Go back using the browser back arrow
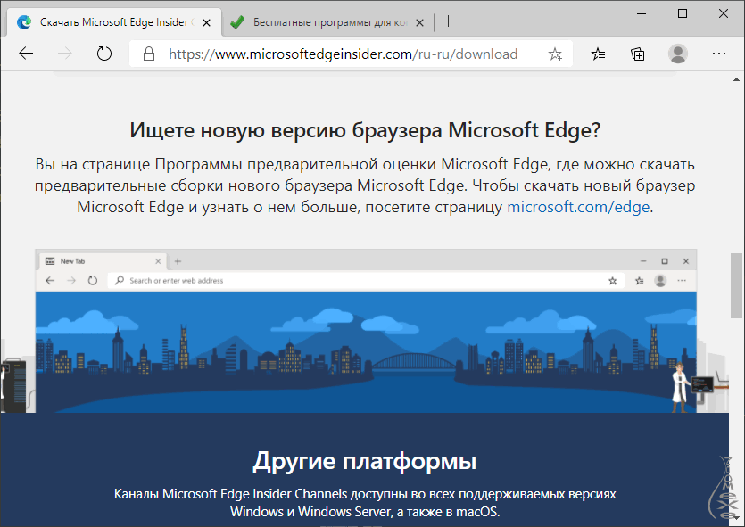The height and width of the screenshot is (527, 745). coord(26,54)
